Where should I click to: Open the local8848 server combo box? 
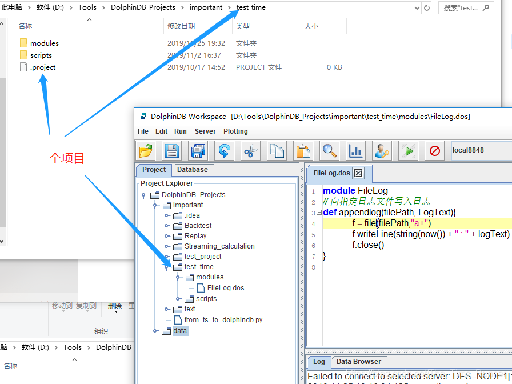[x=481, y=150]
